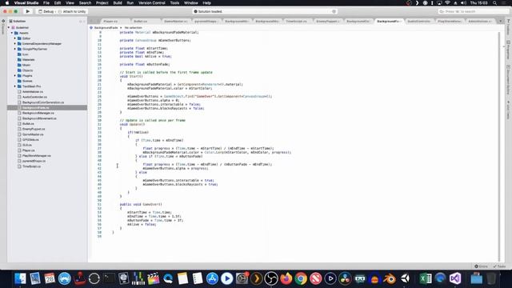
Task: Open the Edit menu
Action: click(58, 3)
